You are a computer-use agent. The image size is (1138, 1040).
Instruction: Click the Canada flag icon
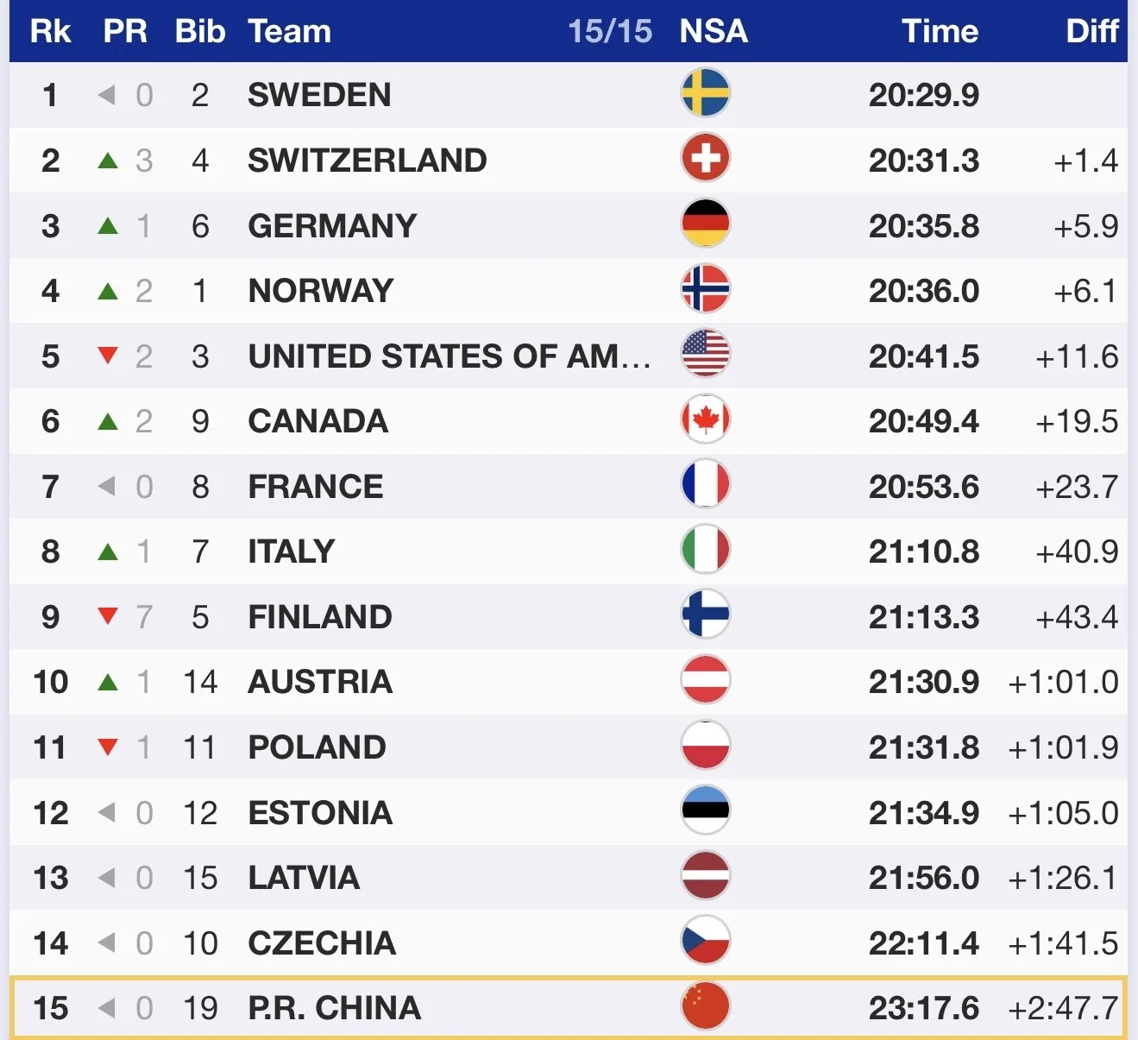coord(705,420)
